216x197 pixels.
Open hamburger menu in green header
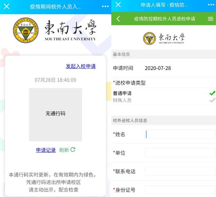(x=211, y=19)
